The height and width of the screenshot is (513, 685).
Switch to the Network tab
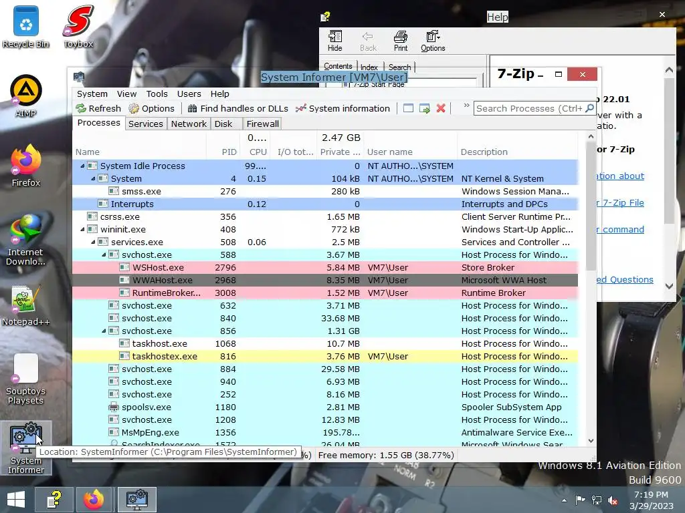coord(189,124)
